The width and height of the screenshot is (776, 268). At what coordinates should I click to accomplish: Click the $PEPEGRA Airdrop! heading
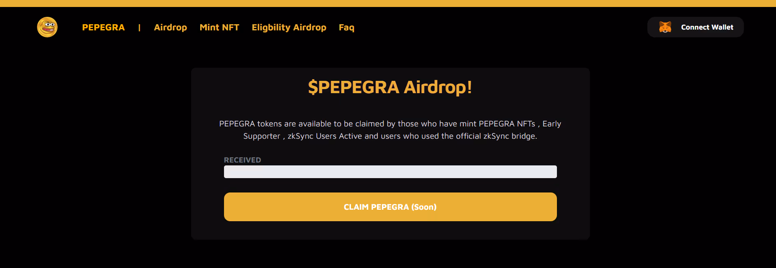point(390,87)
